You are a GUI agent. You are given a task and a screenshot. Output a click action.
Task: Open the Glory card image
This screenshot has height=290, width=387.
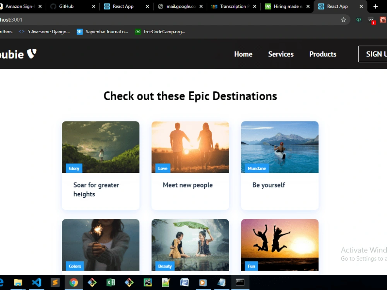[101, 147]
